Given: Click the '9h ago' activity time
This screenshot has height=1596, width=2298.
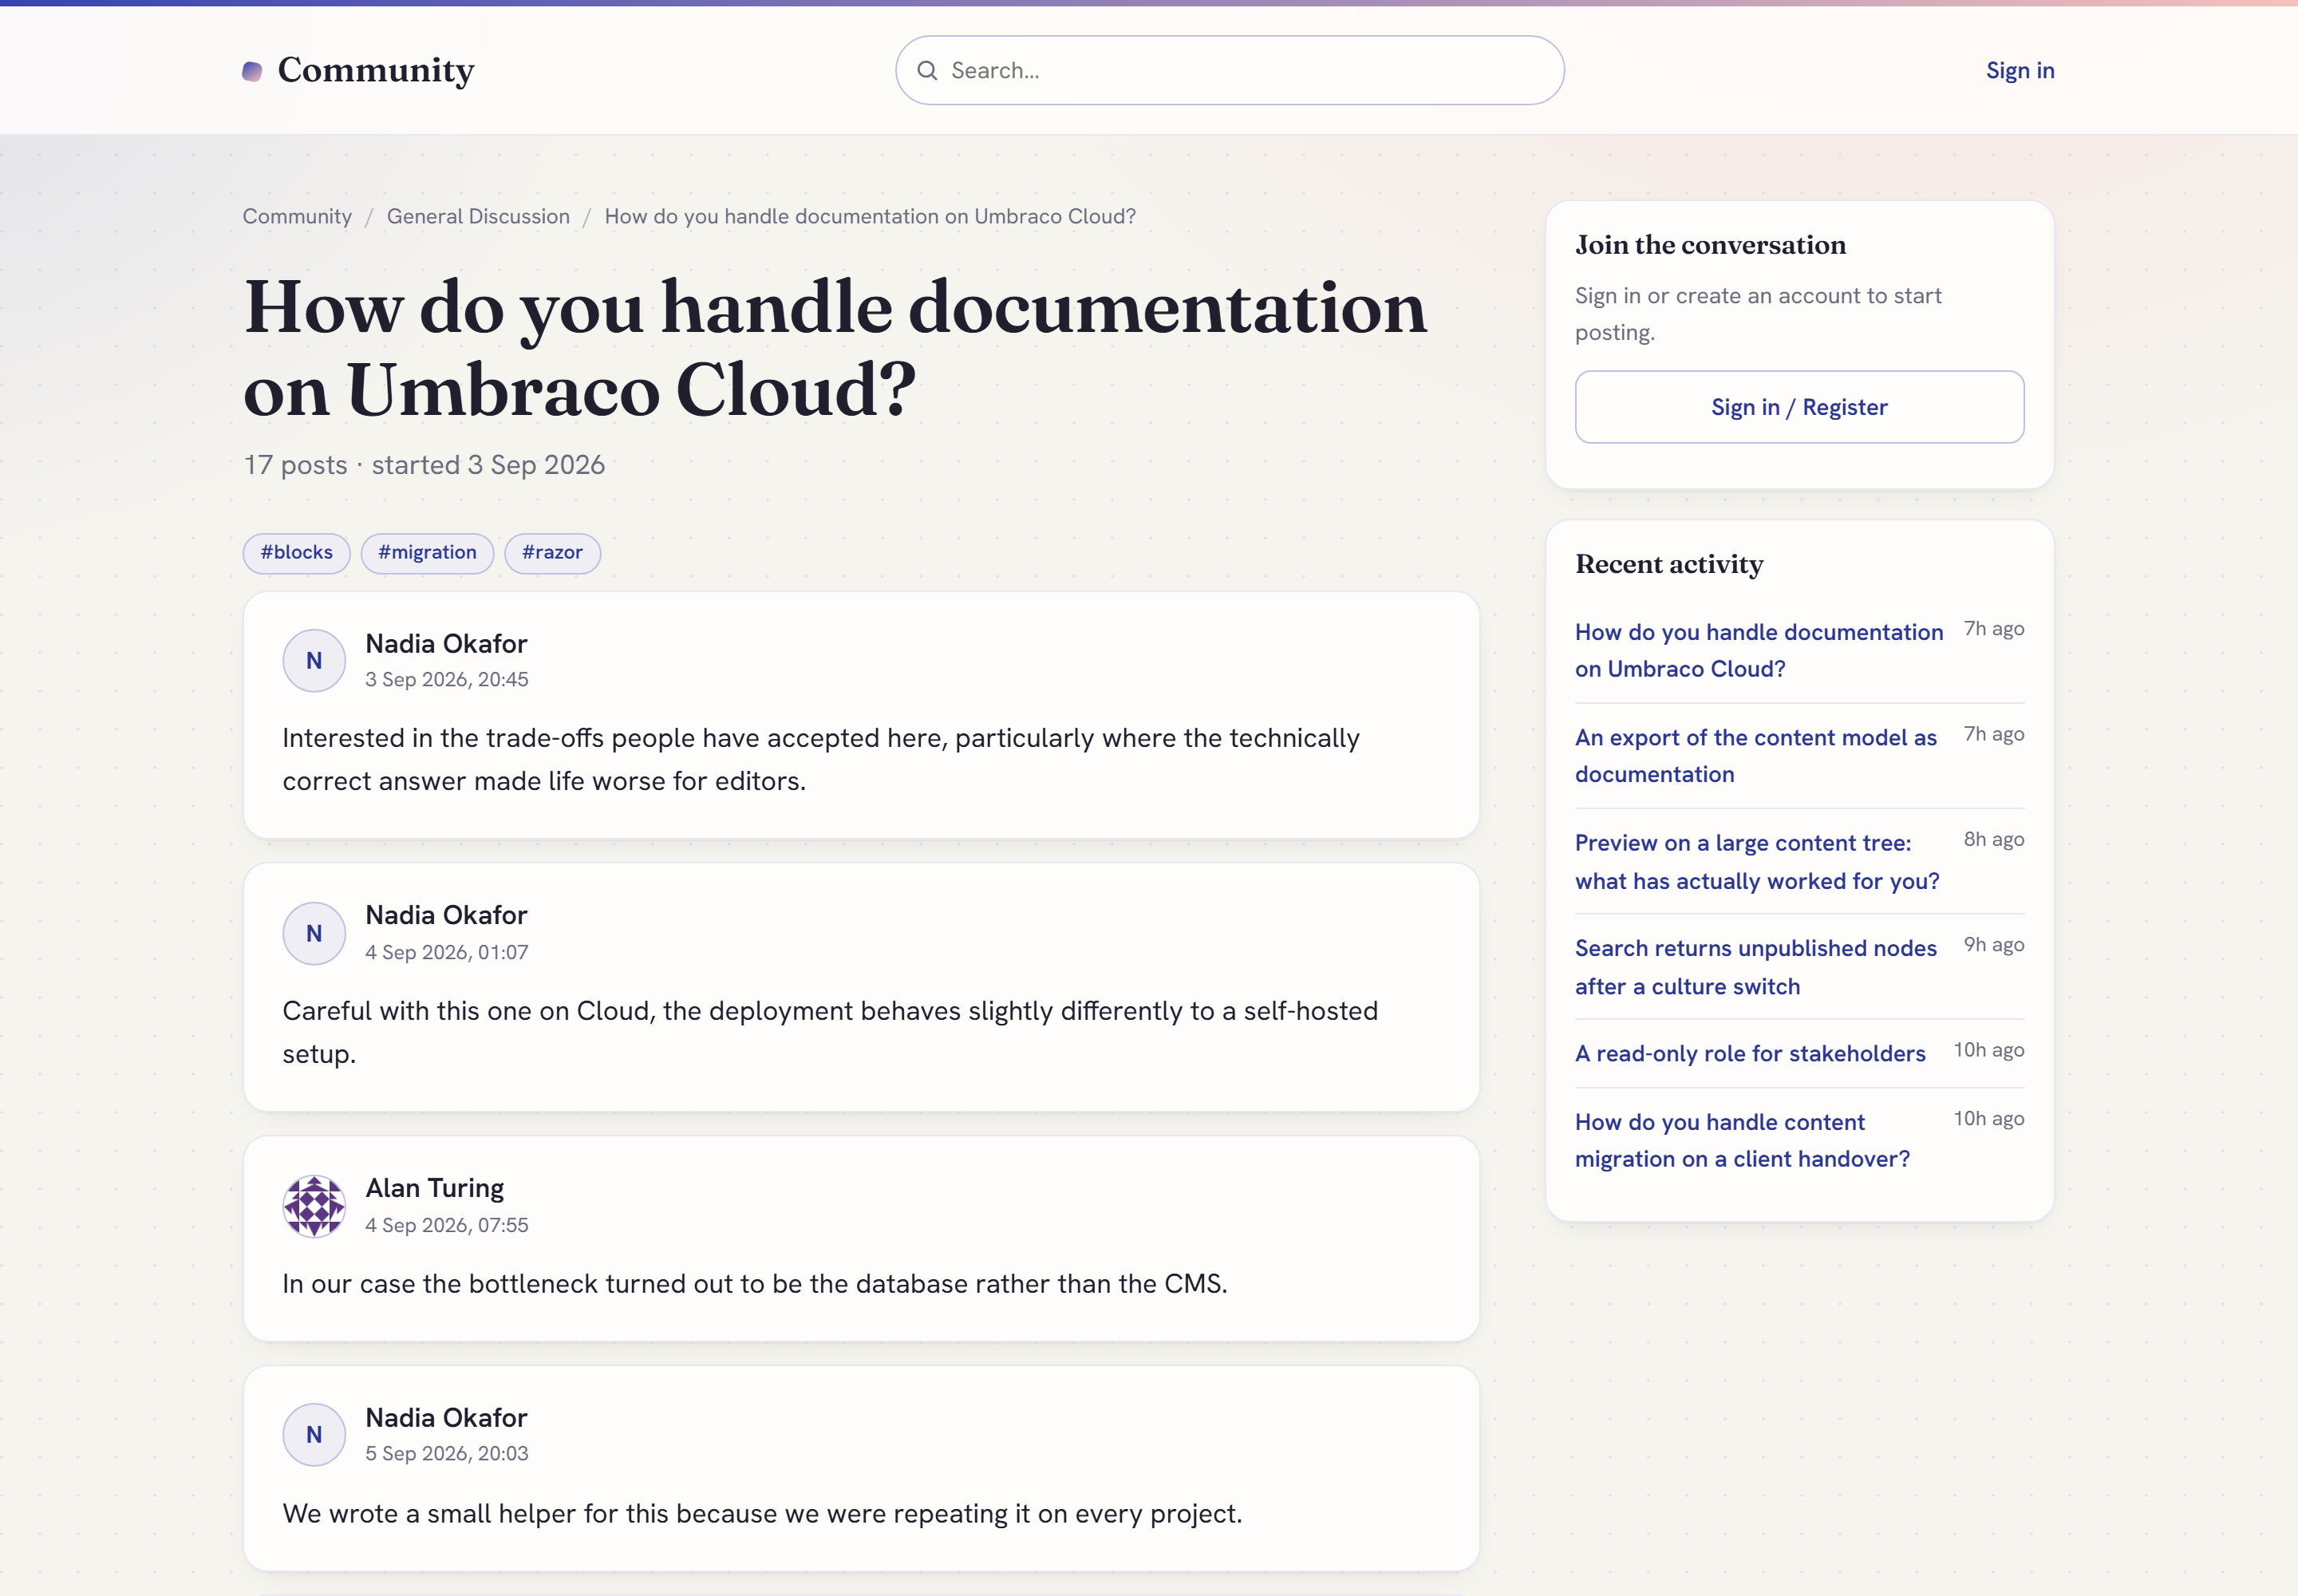Looking at the screenshot, I should (1993, 945).
